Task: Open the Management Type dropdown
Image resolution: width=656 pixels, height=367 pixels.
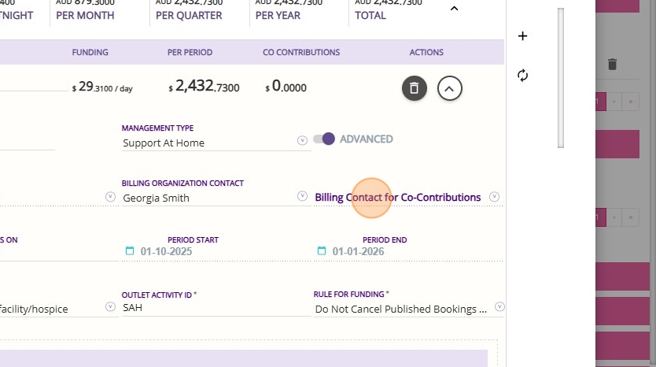Action: tap(302, 140)
